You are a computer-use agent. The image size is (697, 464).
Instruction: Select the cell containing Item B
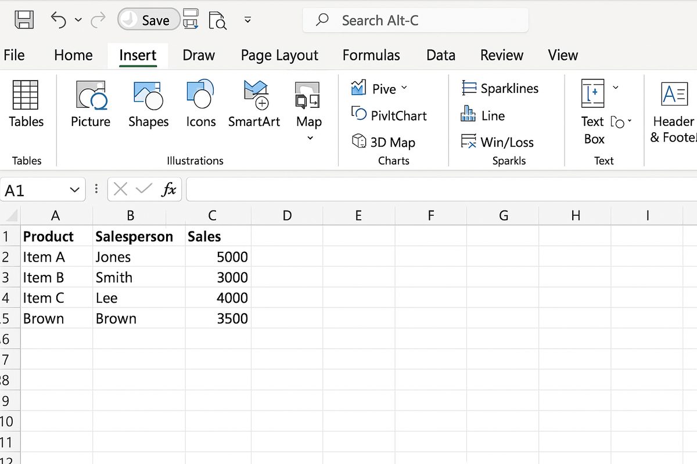click(56, 277)
